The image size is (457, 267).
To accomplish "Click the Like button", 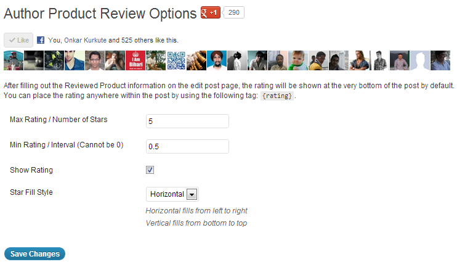I will coord(18,40).
